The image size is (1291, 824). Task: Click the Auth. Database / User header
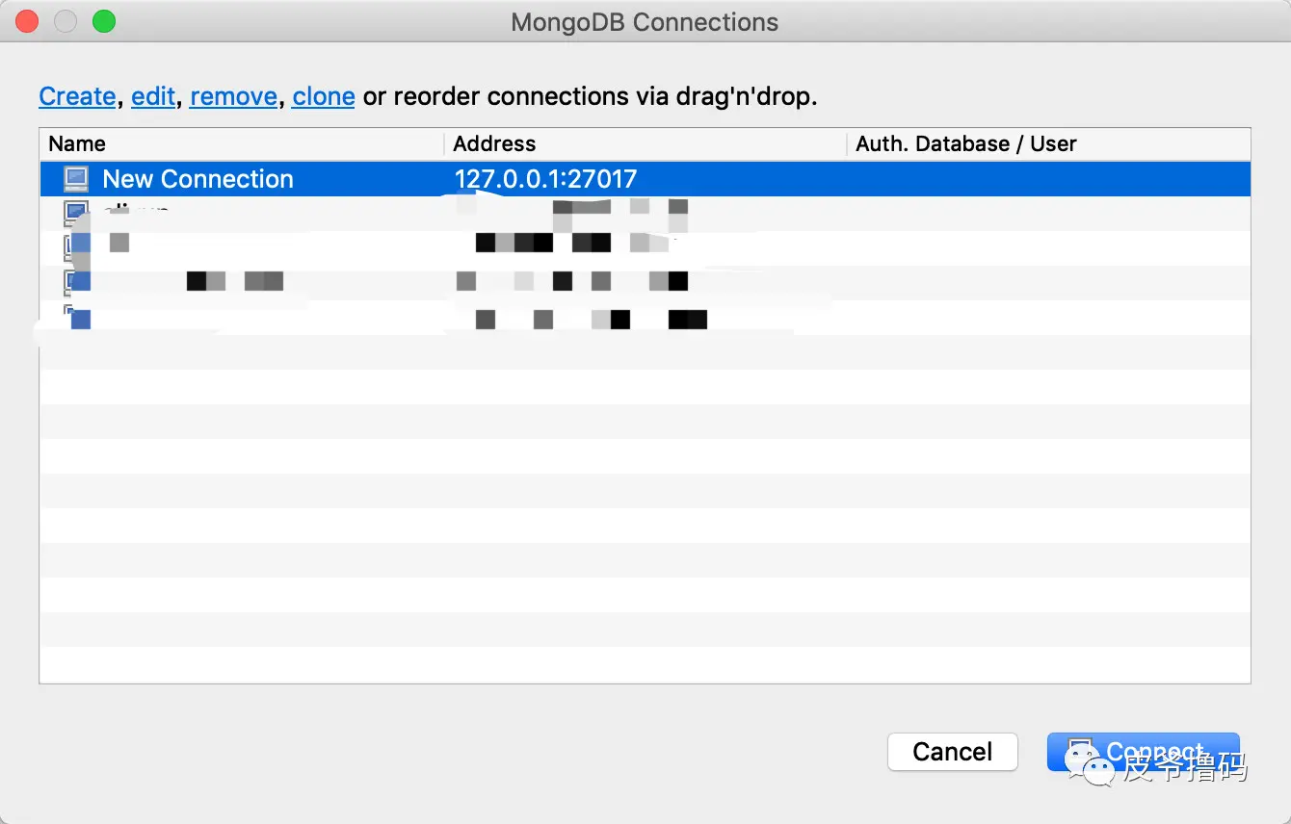point(965,144)
